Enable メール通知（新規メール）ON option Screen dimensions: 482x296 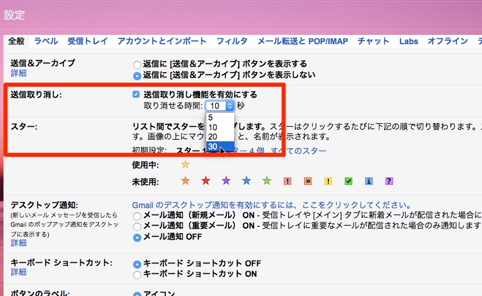point(137,216)
